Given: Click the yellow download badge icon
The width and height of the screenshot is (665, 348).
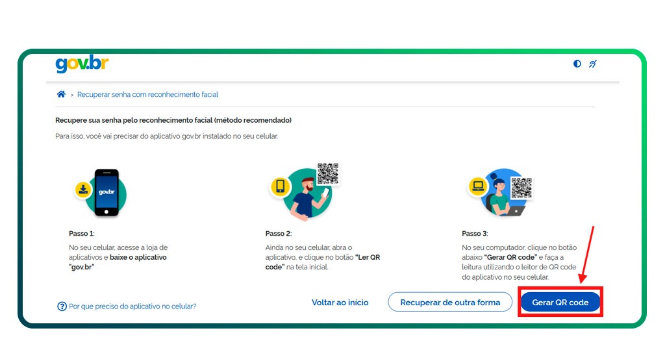Looking at the screenshot, I should click(83, 190).
